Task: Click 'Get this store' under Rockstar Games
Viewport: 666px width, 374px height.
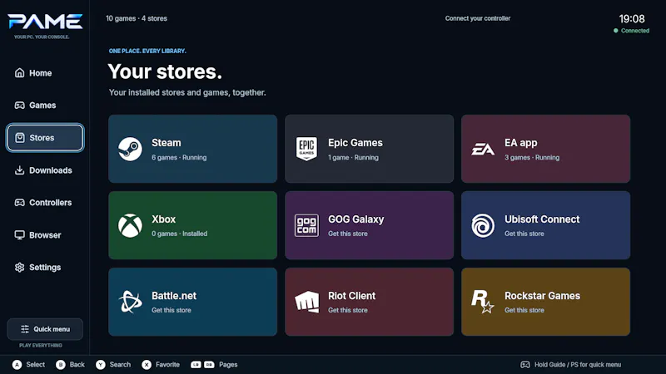Action: [x=524, y=310]
